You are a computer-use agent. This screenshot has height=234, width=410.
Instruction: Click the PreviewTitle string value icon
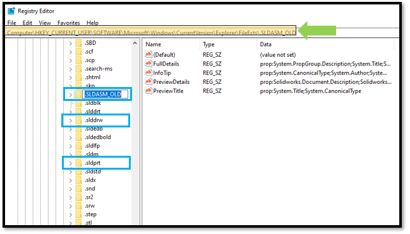click(148, 91)
